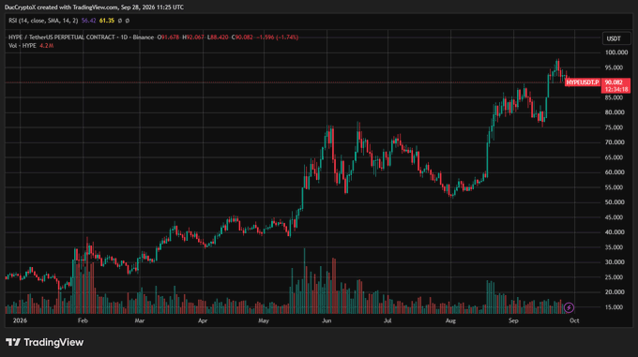Click the ø symbol right after 61.35

pos(120,21)
